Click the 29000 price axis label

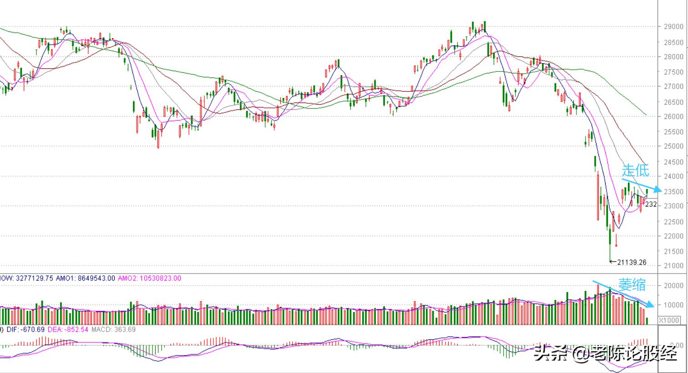click(x=673, y=27)
